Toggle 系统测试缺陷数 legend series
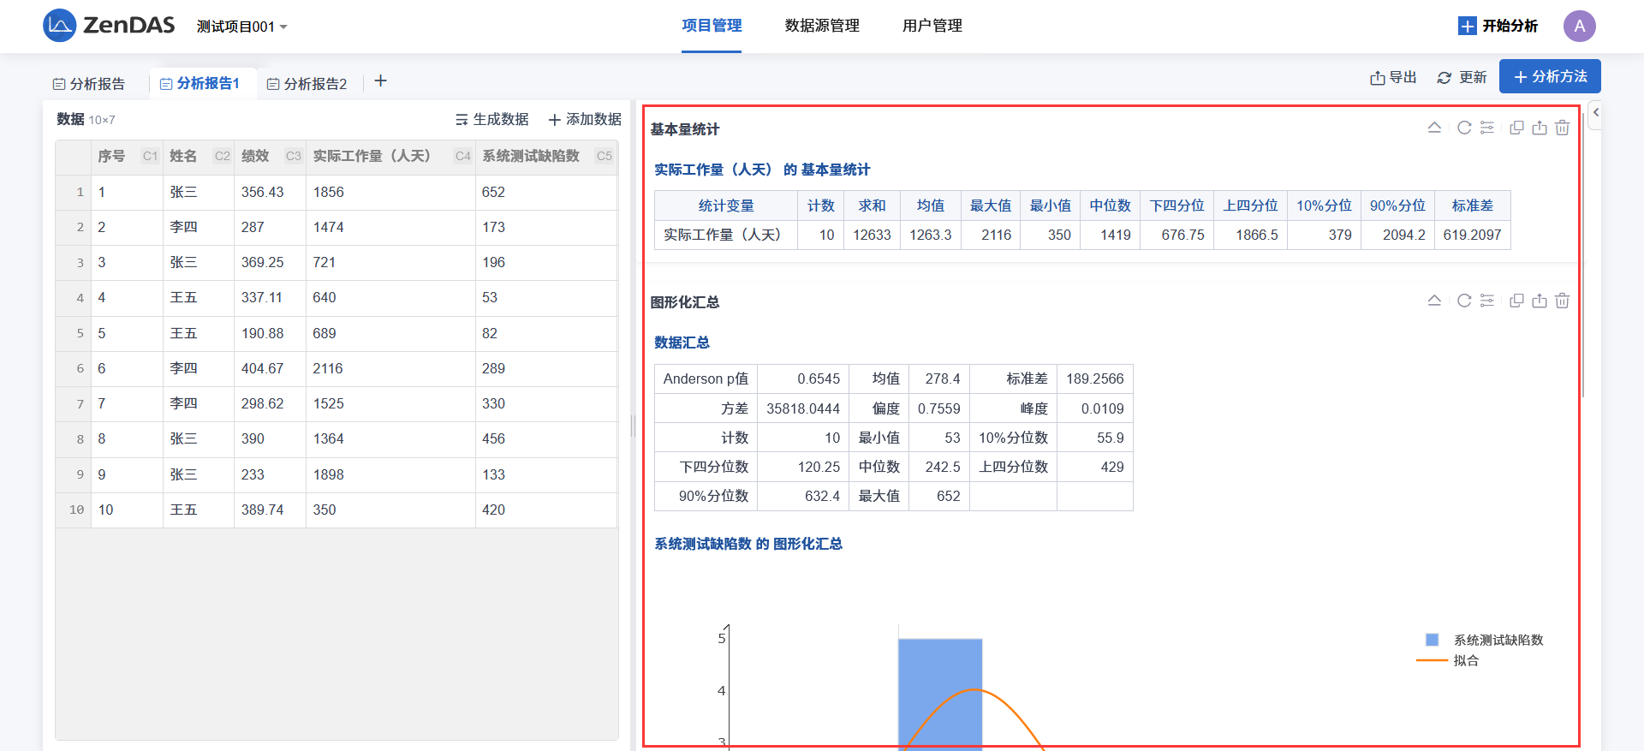 [x=1486, y=640]
